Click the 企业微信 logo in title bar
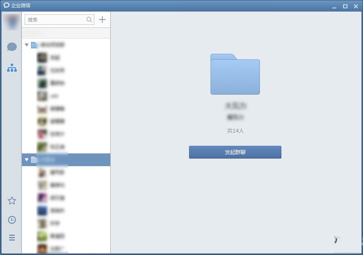The image size is (363, 255). [x=6, y=5]
